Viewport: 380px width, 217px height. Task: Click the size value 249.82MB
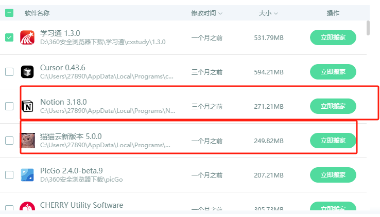pyautogui.click(x=269, y=141)
